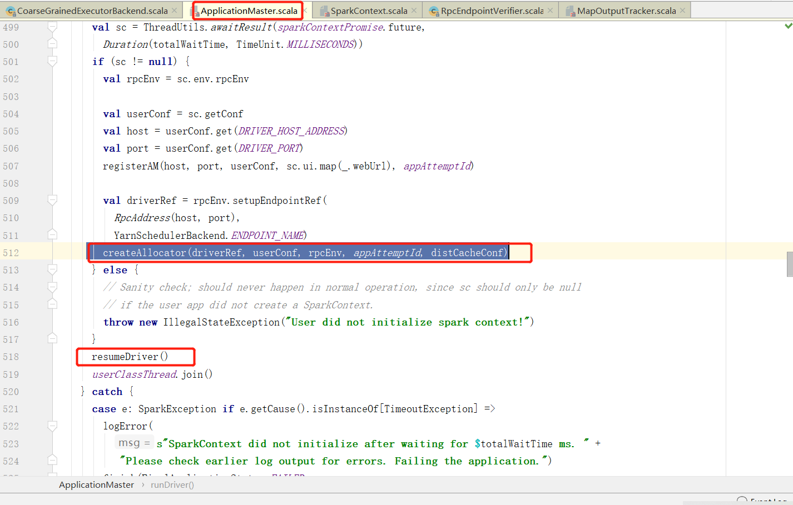Click line number 512 in the gutter
Image resolution: width=793 pixels, height=505 pixels.
11,253
